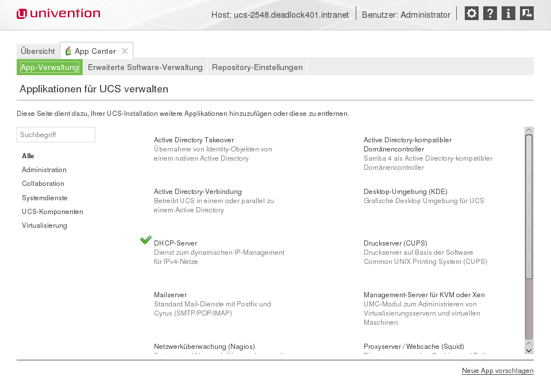Close the App Center tab with X
The image size is (551, 381).
click(125, 51)
